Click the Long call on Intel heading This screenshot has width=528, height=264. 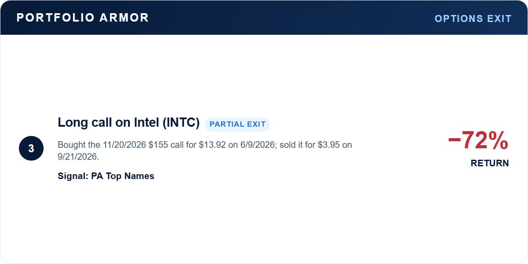click(128, 123)
